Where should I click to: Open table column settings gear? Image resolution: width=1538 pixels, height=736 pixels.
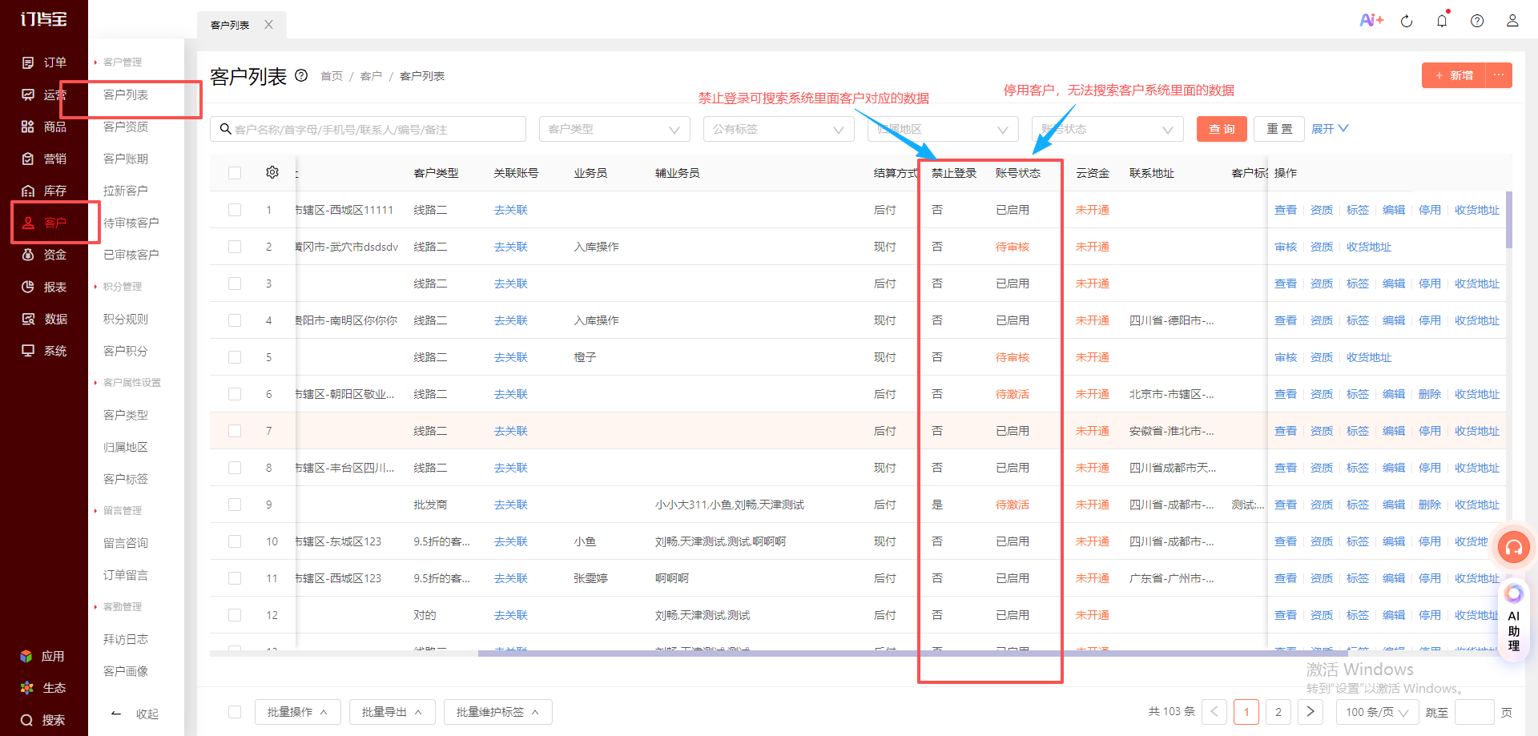pos(272,172)
